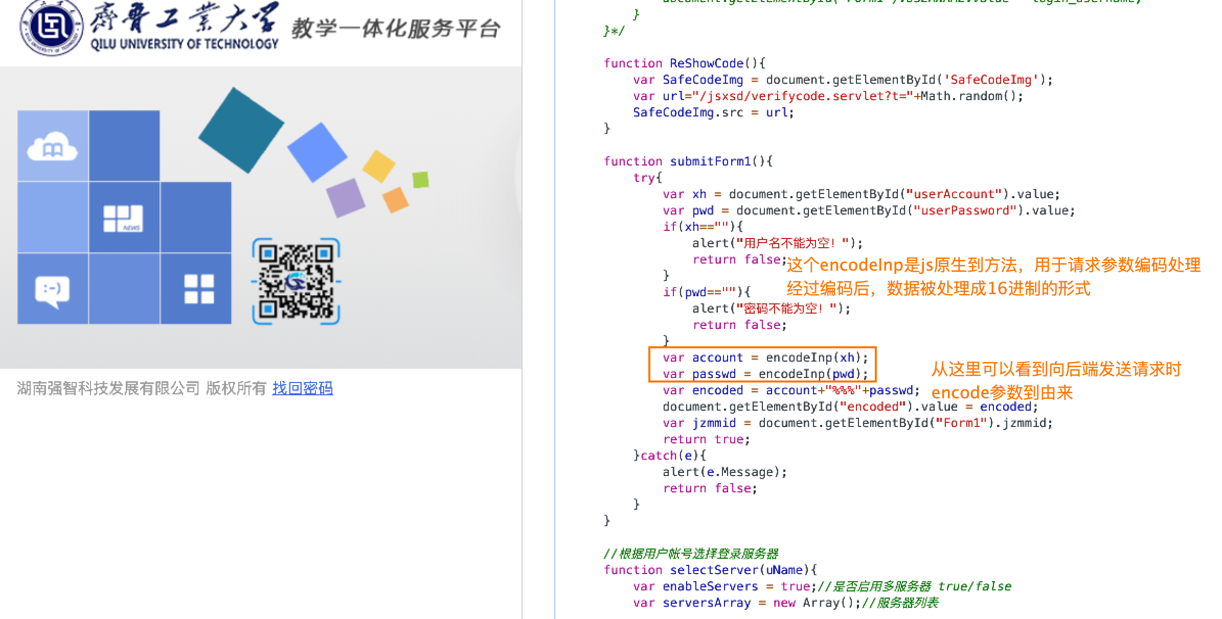
Task: Click the NEWS grid icon tile
Action: [x=123, y=218]
